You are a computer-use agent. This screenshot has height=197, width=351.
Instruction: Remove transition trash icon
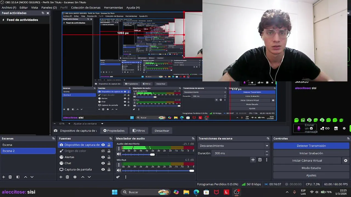pos(260,160)
